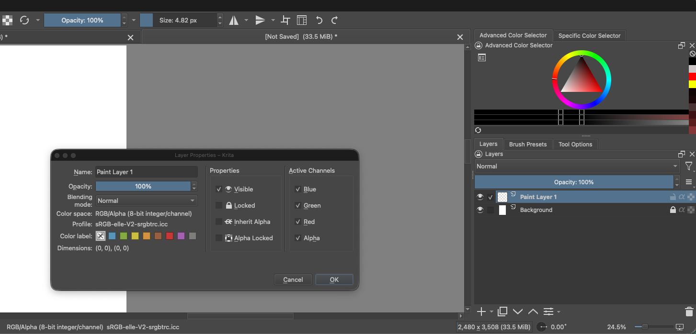Click OK in Layer Properties dialog
Viewport: 696px width, 334px height.
click(x=334, y=279)
